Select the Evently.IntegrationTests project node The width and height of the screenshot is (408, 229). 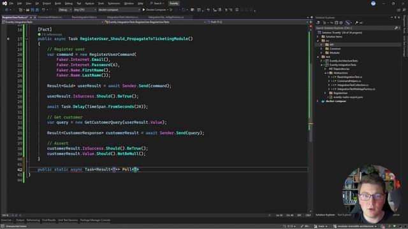343,65
